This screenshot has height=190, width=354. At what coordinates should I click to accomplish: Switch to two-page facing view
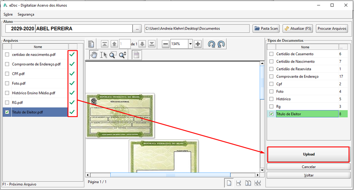tap(248, 183)
